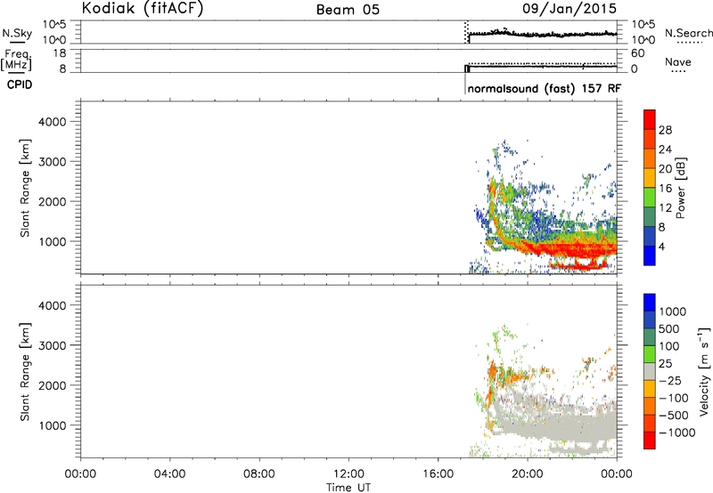The height and width of the screenshot is (493, 713).
Task: Select the "4000" tick of the power panel
Action: tap(53, 122)
